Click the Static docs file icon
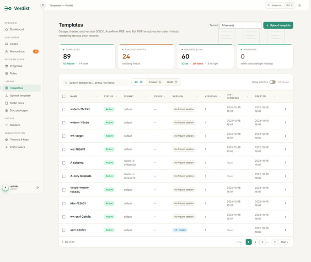Viewport: 311px width, 262px height. [6, 103]
